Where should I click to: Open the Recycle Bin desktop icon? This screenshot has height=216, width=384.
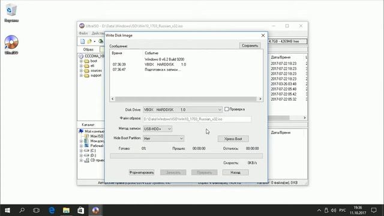[11, 13]
